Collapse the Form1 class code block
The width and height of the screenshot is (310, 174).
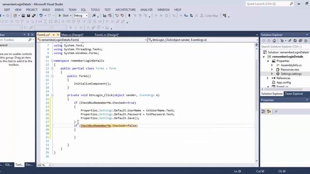coord(52,69)
